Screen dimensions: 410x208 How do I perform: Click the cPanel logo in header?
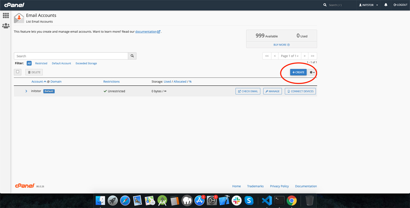[14, 5]
